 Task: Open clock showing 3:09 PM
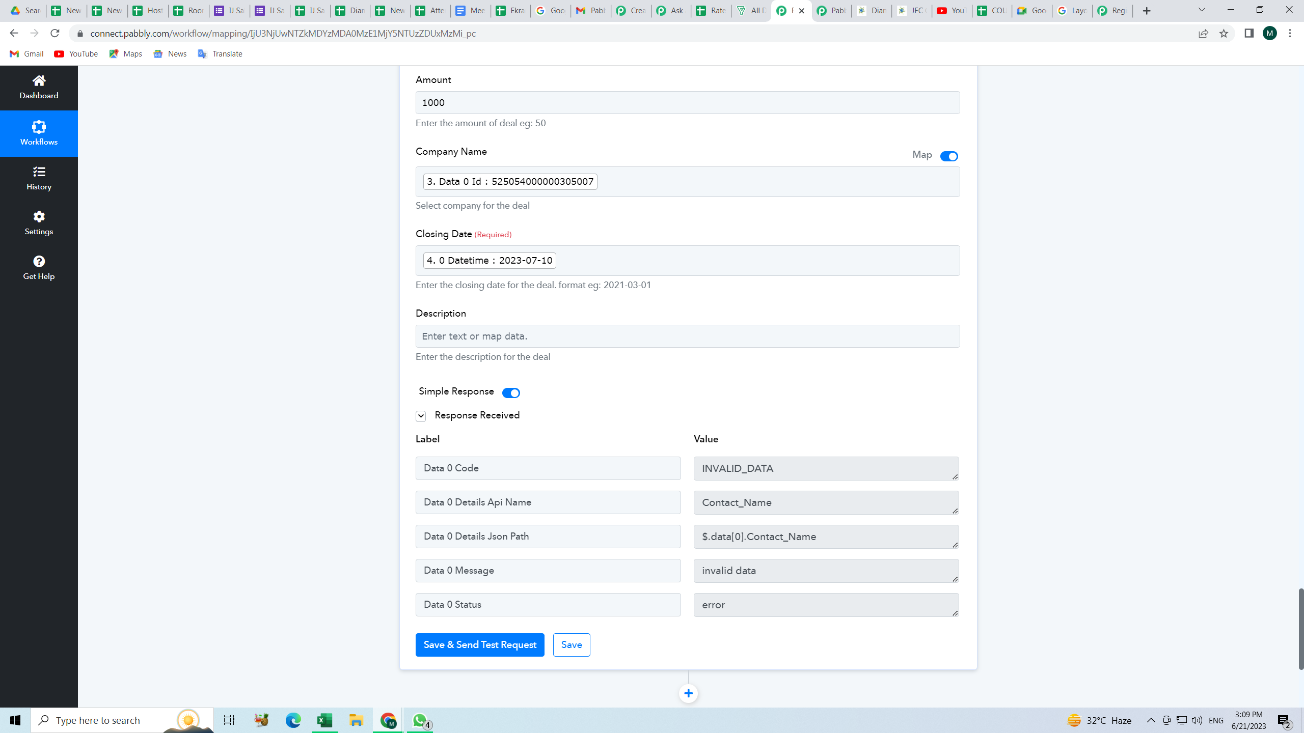tap(1249, 720)
